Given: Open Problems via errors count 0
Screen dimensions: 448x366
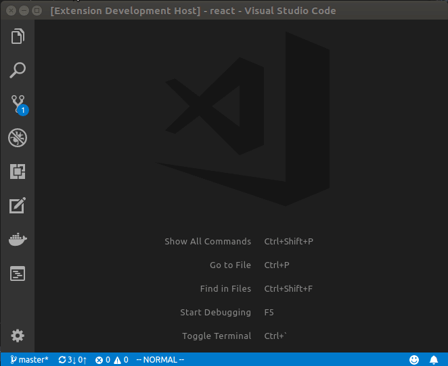Looking at the screenshot, I should pos(103,360).
